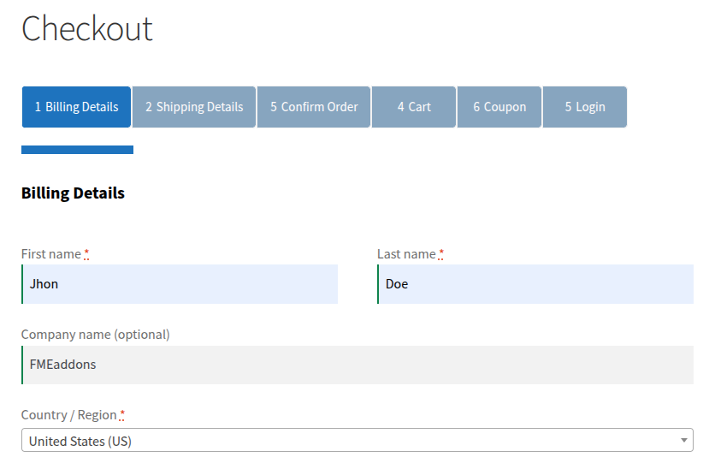Click the First name label

tap(50, 254)
